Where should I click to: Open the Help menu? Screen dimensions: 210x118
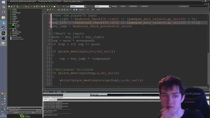point(56,4)
